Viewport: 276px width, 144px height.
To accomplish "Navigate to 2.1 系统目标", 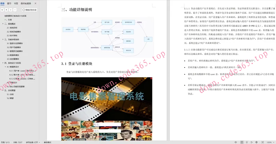I will coord(12,28).
